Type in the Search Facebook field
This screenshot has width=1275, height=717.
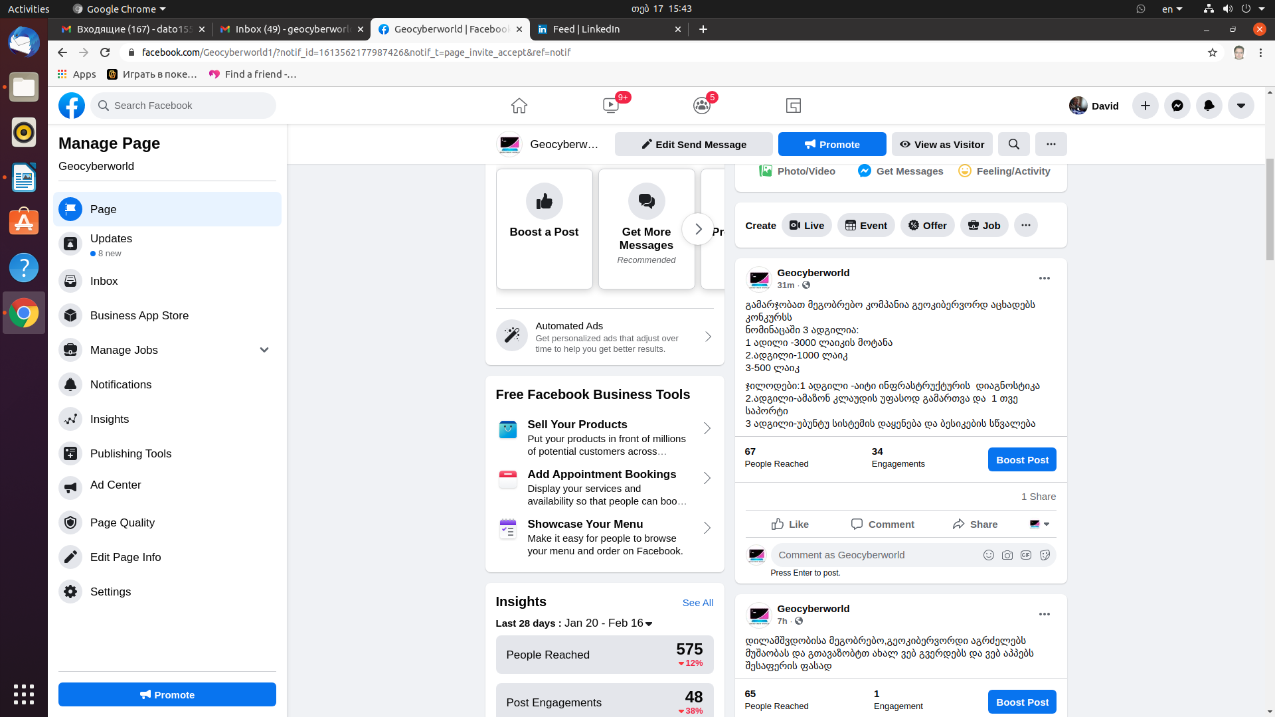click(183, 105)
